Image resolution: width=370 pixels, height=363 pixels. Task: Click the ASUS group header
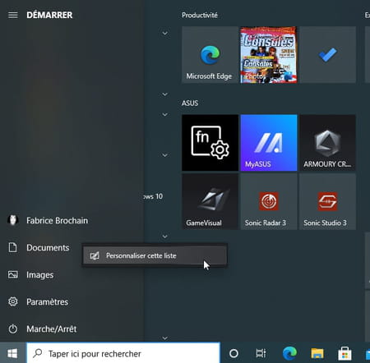190,103
